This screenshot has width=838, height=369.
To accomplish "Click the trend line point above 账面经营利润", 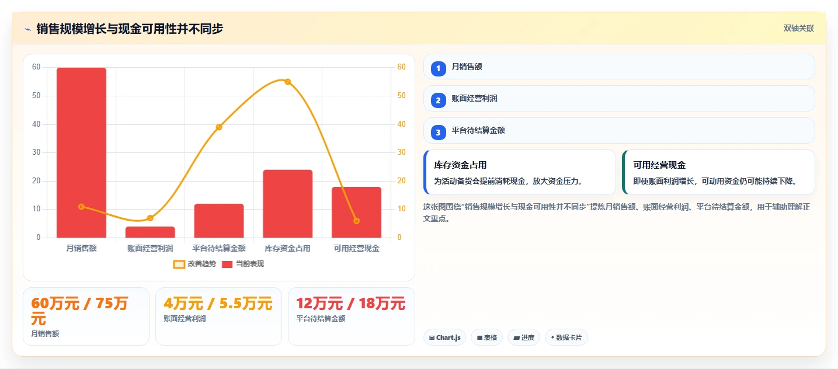I will [x=150, y=218].
